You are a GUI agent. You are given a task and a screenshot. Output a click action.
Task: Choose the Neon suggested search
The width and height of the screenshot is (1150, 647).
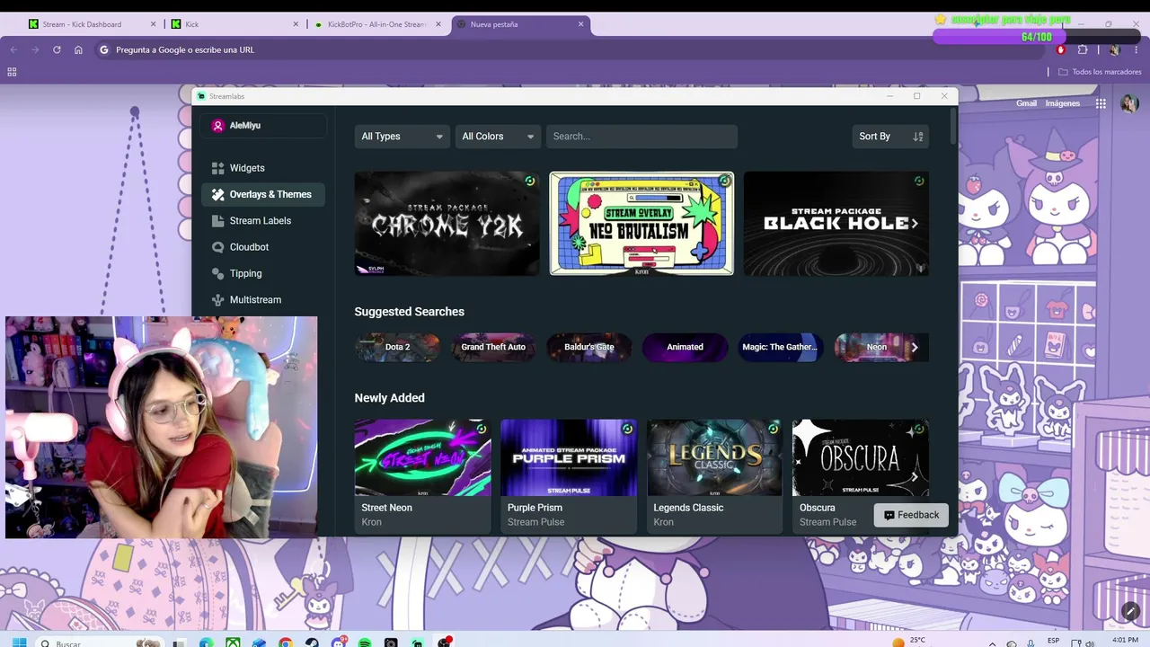(877, 347)
